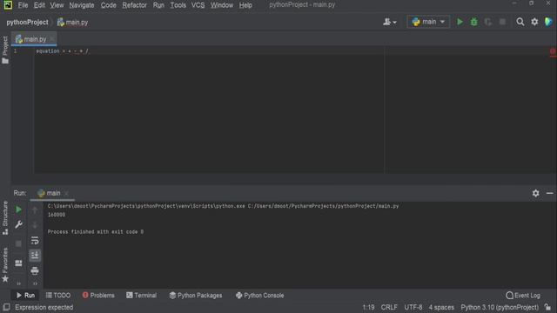Open IDE settings gear in top toolbar
Image resolution: width=557 pixels, height=313 pixels.
pos(534,22)
